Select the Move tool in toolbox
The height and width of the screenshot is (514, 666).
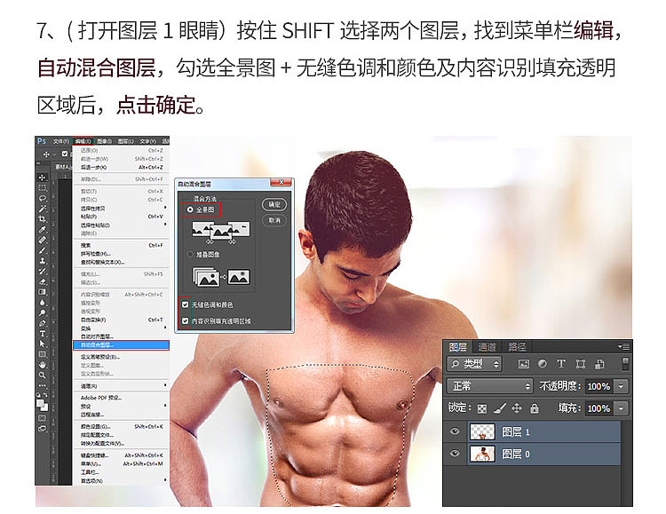click(x=42, y=178)
